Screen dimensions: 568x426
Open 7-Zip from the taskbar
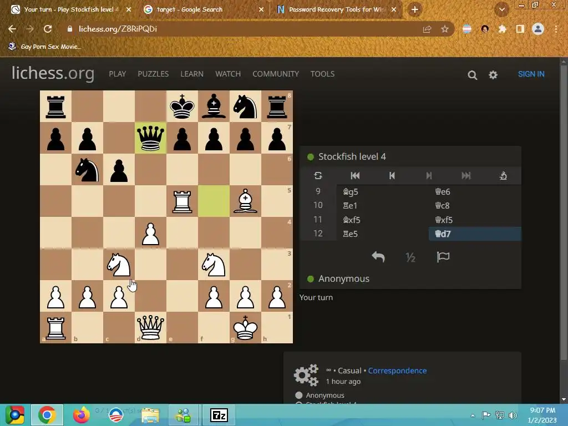219,415
